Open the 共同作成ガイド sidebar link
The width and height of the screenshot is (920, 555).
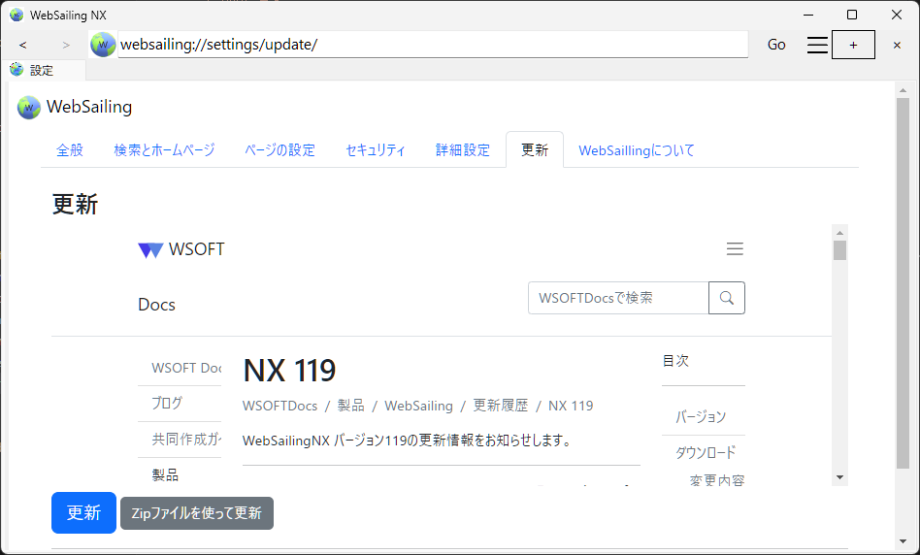186,439
